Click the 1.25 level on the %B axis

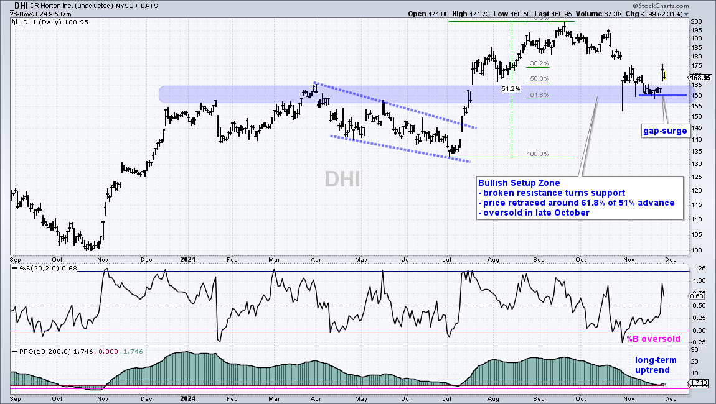click(x=699, y=269)
